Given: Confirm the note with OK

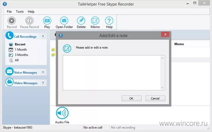Looking at the screenshot, I should coord(131,98).
